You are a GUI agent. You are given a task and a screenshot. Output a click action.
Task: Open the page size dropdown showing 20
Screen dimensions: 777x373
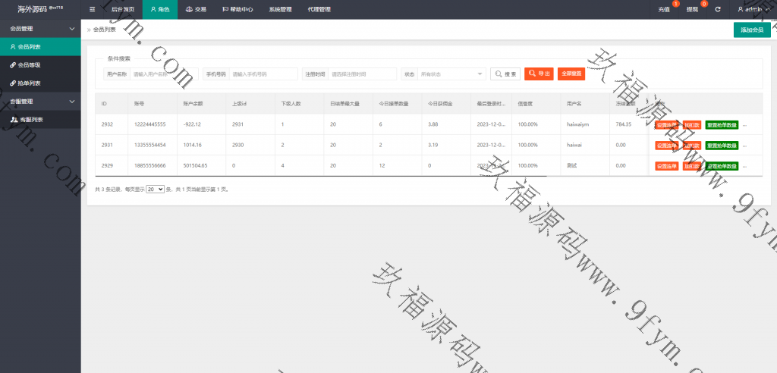point(155,189)
